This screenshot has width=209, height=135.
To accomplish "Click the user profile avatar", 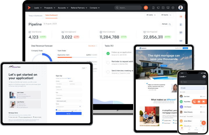I will coord(181,8).
